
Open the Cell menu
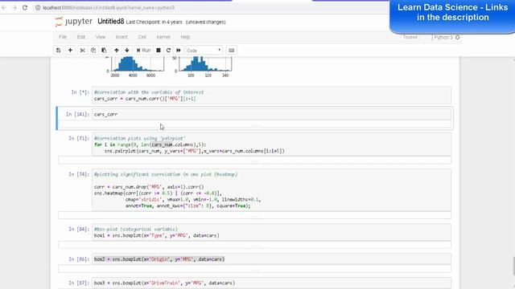point(142,37)
